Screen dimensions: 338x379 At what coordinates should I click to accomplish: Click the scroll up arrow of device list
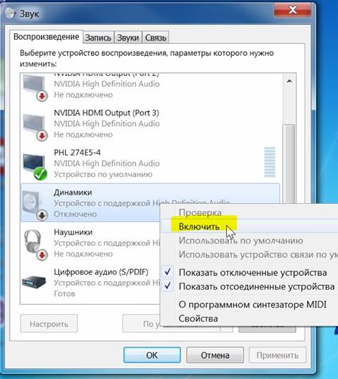[289, 81]
